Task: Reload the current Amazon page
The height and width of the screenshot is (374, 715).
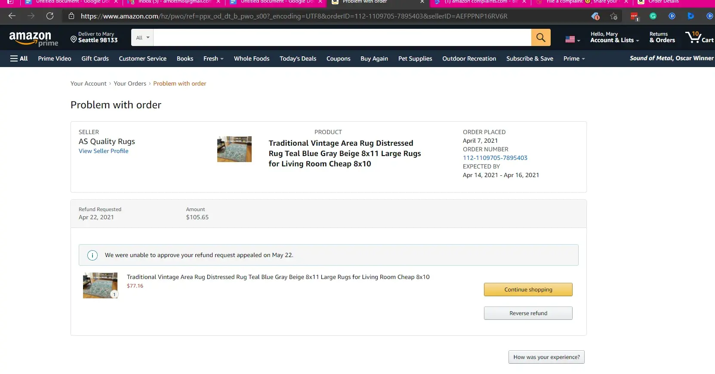Action: pyautogui.click(x=50, y=16)
